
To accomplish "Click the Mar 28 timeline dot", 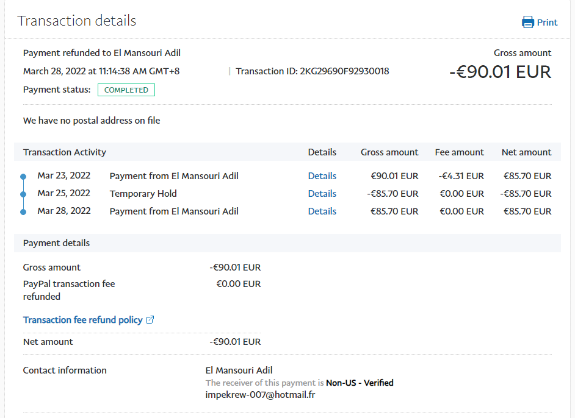I will coord(23,212).
